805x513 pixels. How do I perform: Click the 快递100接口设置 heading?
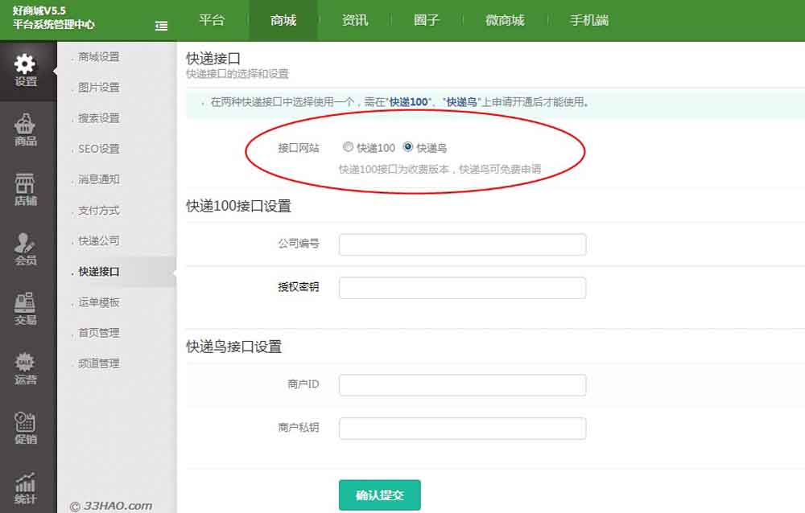[239, 206]
